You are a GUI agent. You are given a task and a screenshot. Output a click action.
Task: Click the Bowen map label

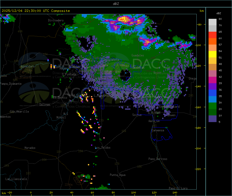[x=172, y=115]
